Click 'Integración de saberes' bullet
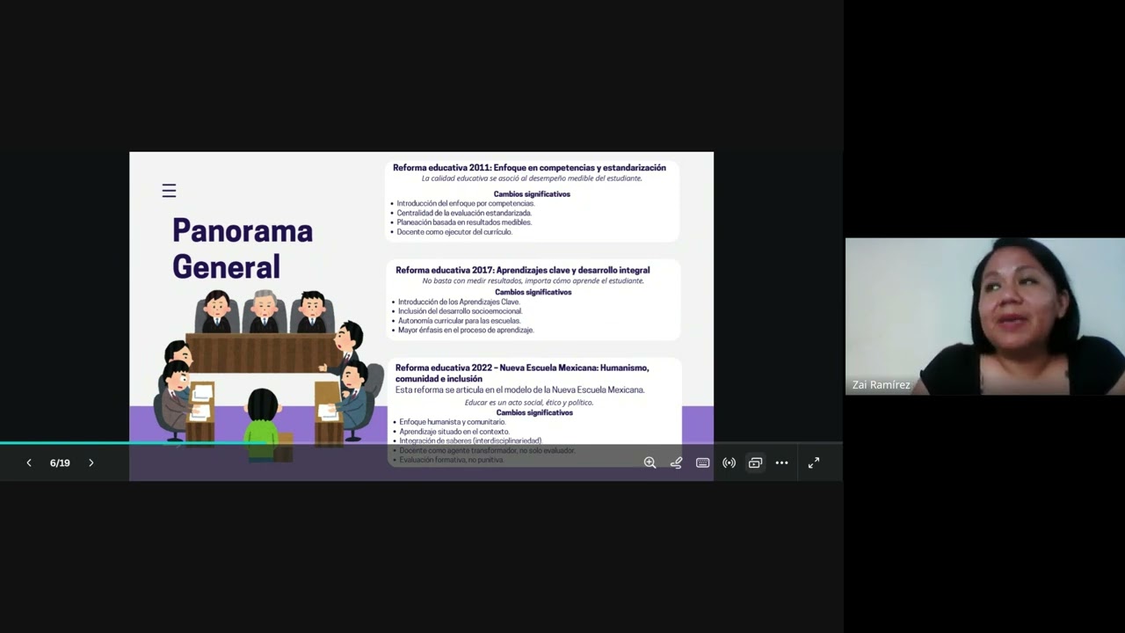1125x633 pixels. tap(470, 440)
